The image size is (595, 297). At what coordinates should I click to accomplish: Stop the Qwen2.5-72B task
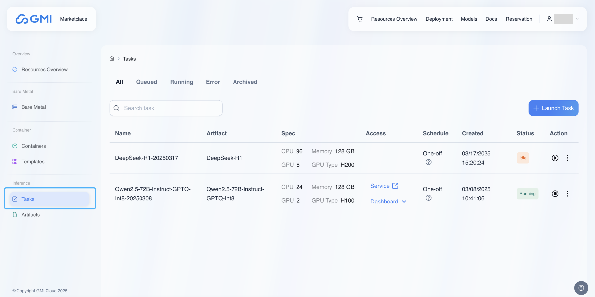click(x=555, y=194)
